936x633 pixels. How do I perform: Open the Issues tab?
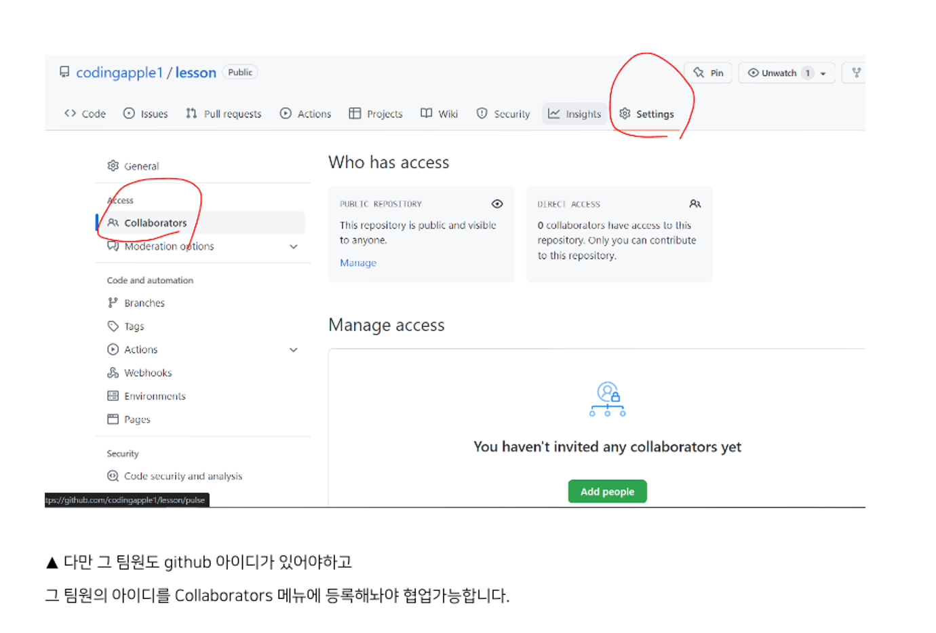click(x=145, y=114)
